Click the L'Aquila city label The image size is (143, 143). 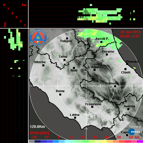click(x=94, y=67)
